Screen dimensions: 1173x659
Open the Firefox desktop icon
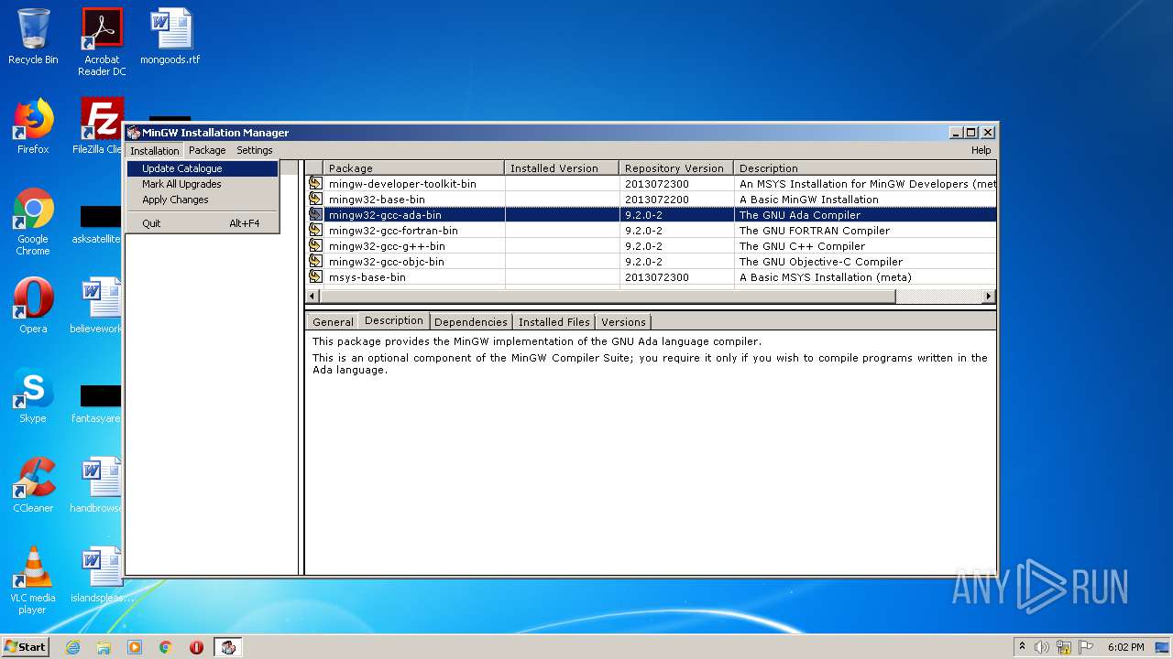33,126
